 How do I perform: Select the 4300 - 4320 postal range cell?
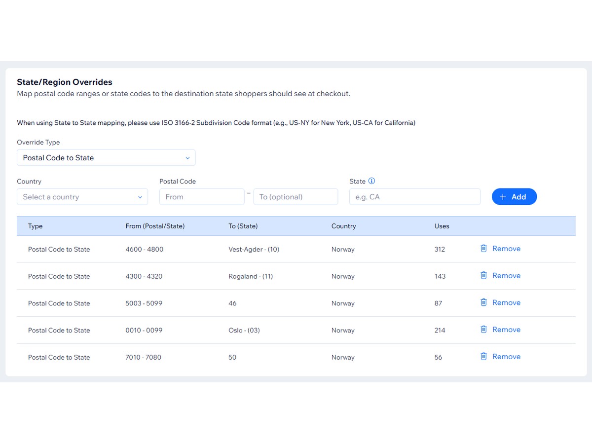point(144,276)
